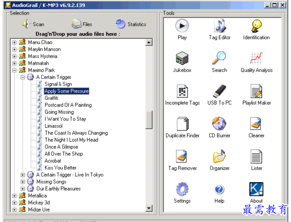Open the Search magnifier tool
Viewport: 291px width, 222px height.
click(220, 62)
